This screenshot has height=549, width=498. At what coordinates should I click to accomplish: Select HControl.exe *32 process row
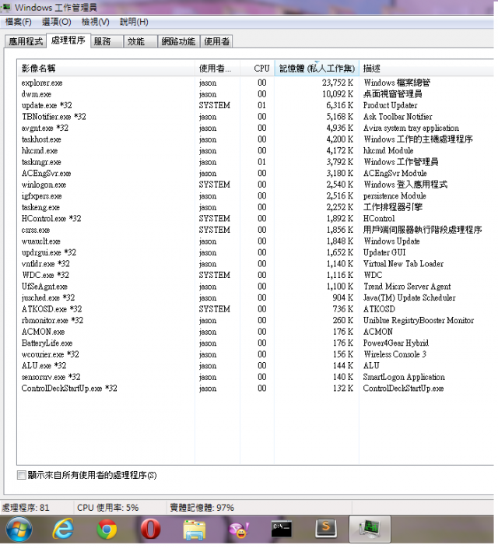(255, 219)
